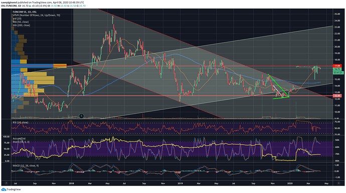Click the -1.00 MACD scale label

pyautogui.click(x=337, y=177)
